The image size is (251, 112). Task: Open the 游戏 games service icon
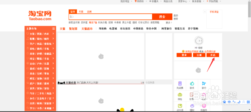(x=192, y=83)
